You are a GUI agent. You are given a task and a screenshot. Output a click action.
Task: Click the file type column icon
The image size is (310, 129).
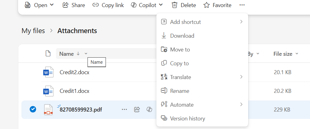pyautogui.click(x=48, y=53)
